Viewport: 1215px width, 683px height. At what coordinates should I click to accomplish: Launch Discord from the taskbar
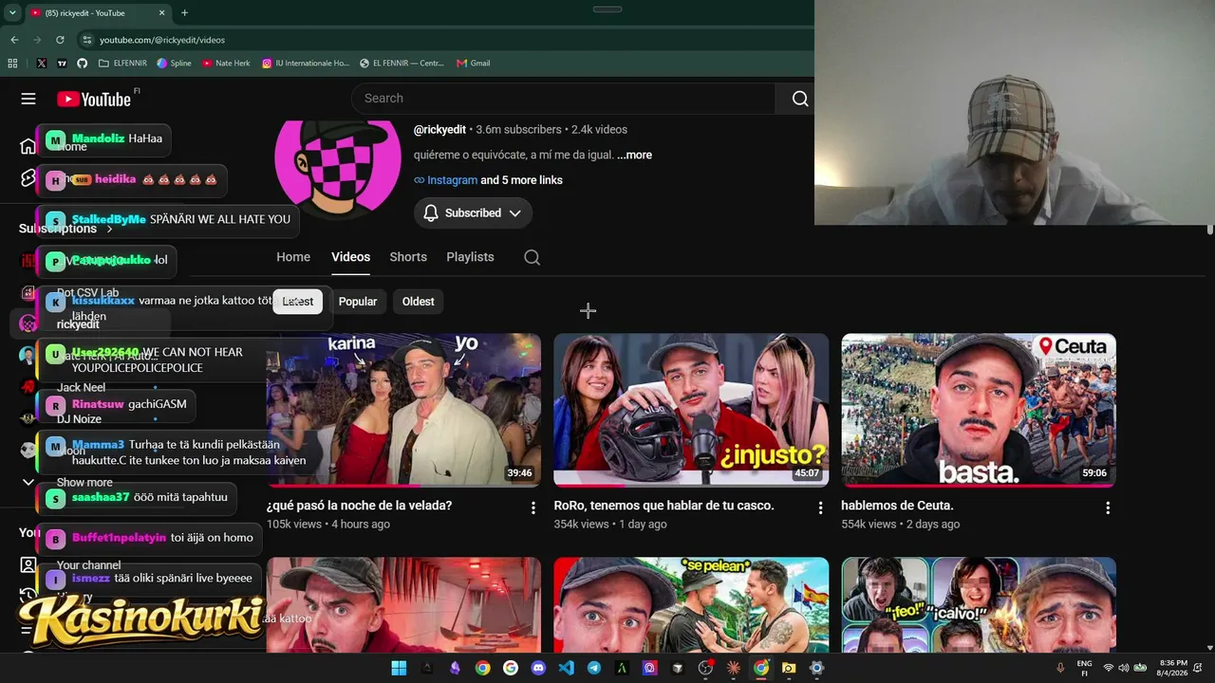click(538, 668)
